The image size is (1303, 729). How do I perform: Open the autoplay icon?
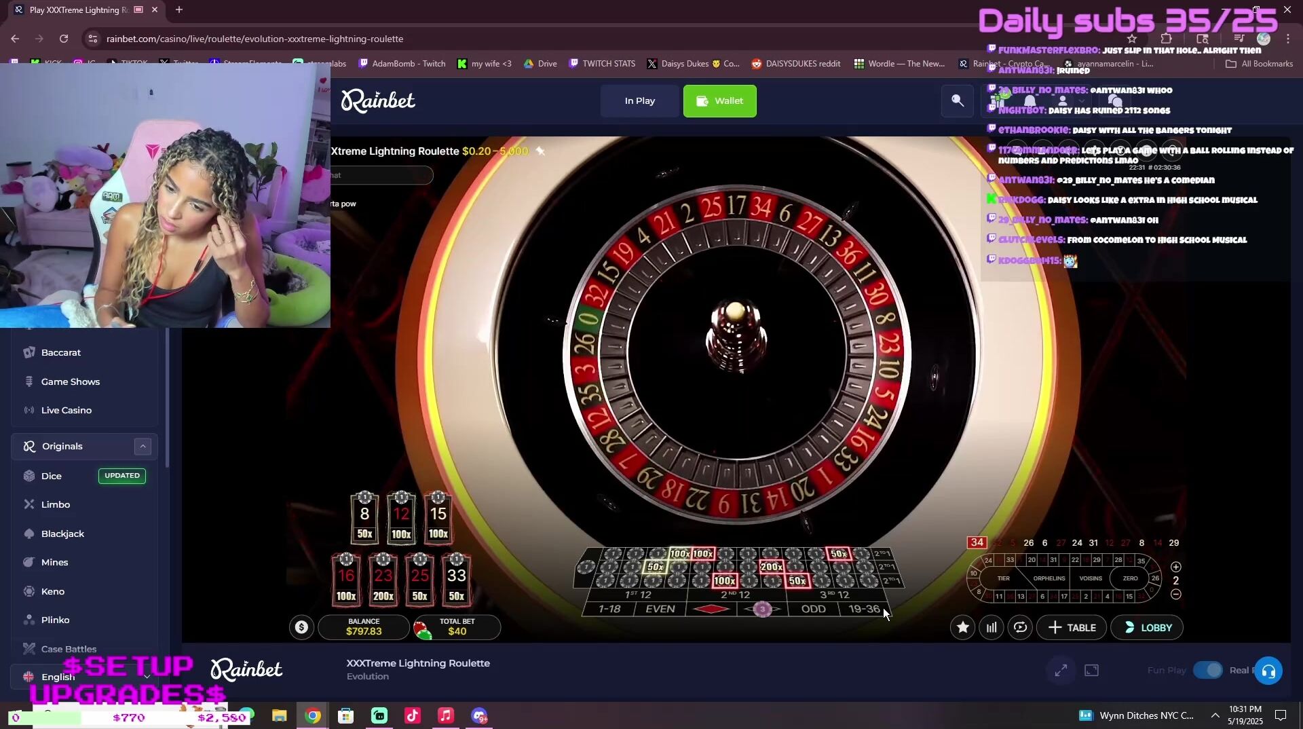pos(1020,628)
